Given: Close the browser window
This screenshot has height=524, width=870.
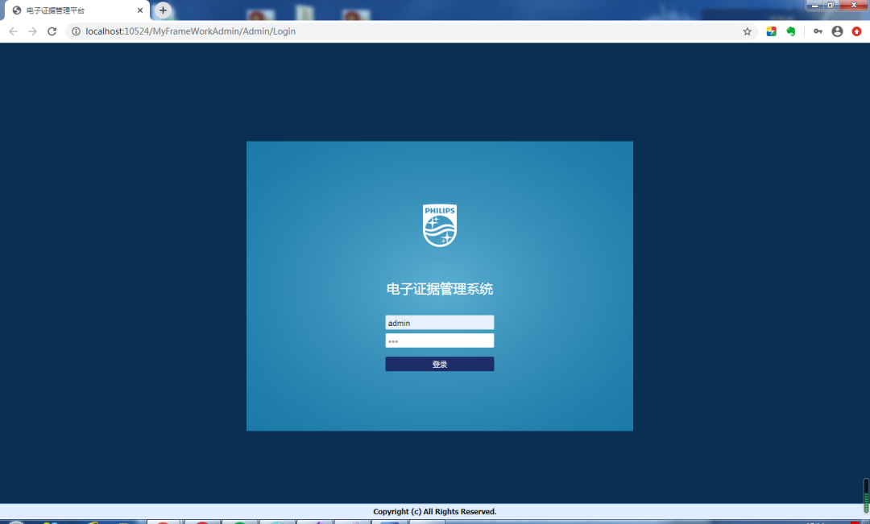Looking at the screenshot, I should coord(854,6).
